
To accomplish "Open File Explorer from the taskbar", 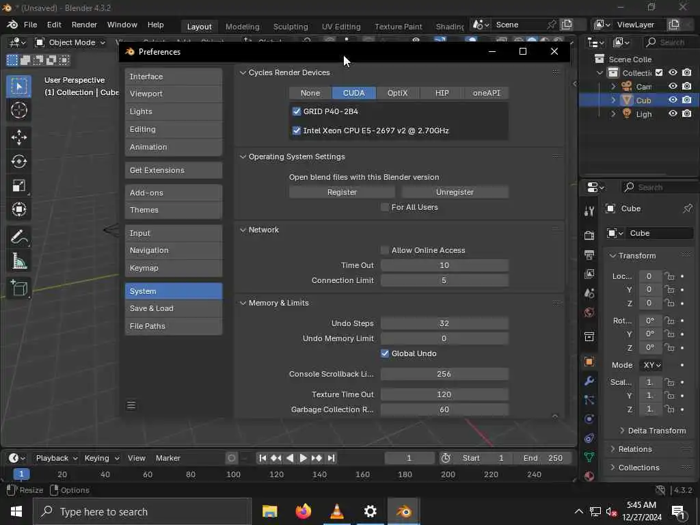I will coord(269,511).
